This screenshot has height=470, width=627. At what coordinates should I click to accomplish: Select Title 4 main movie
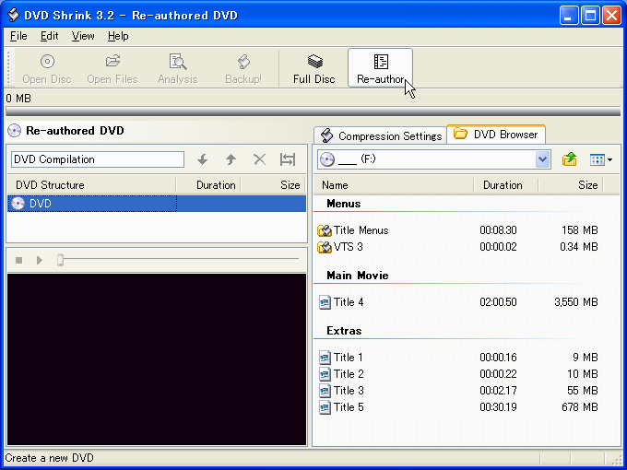(x=349, y=302)
